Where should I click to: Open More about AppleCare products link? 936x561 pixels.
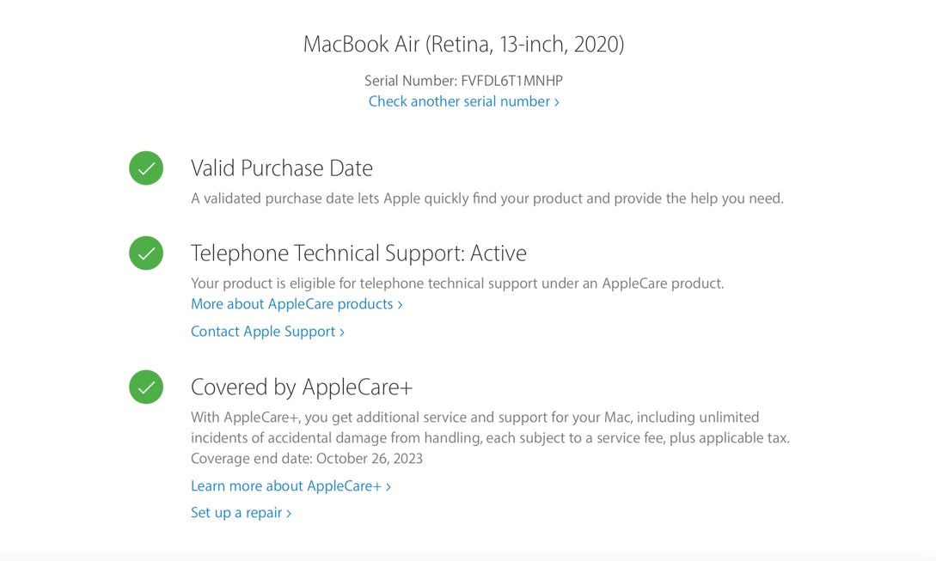click(292, 304)
